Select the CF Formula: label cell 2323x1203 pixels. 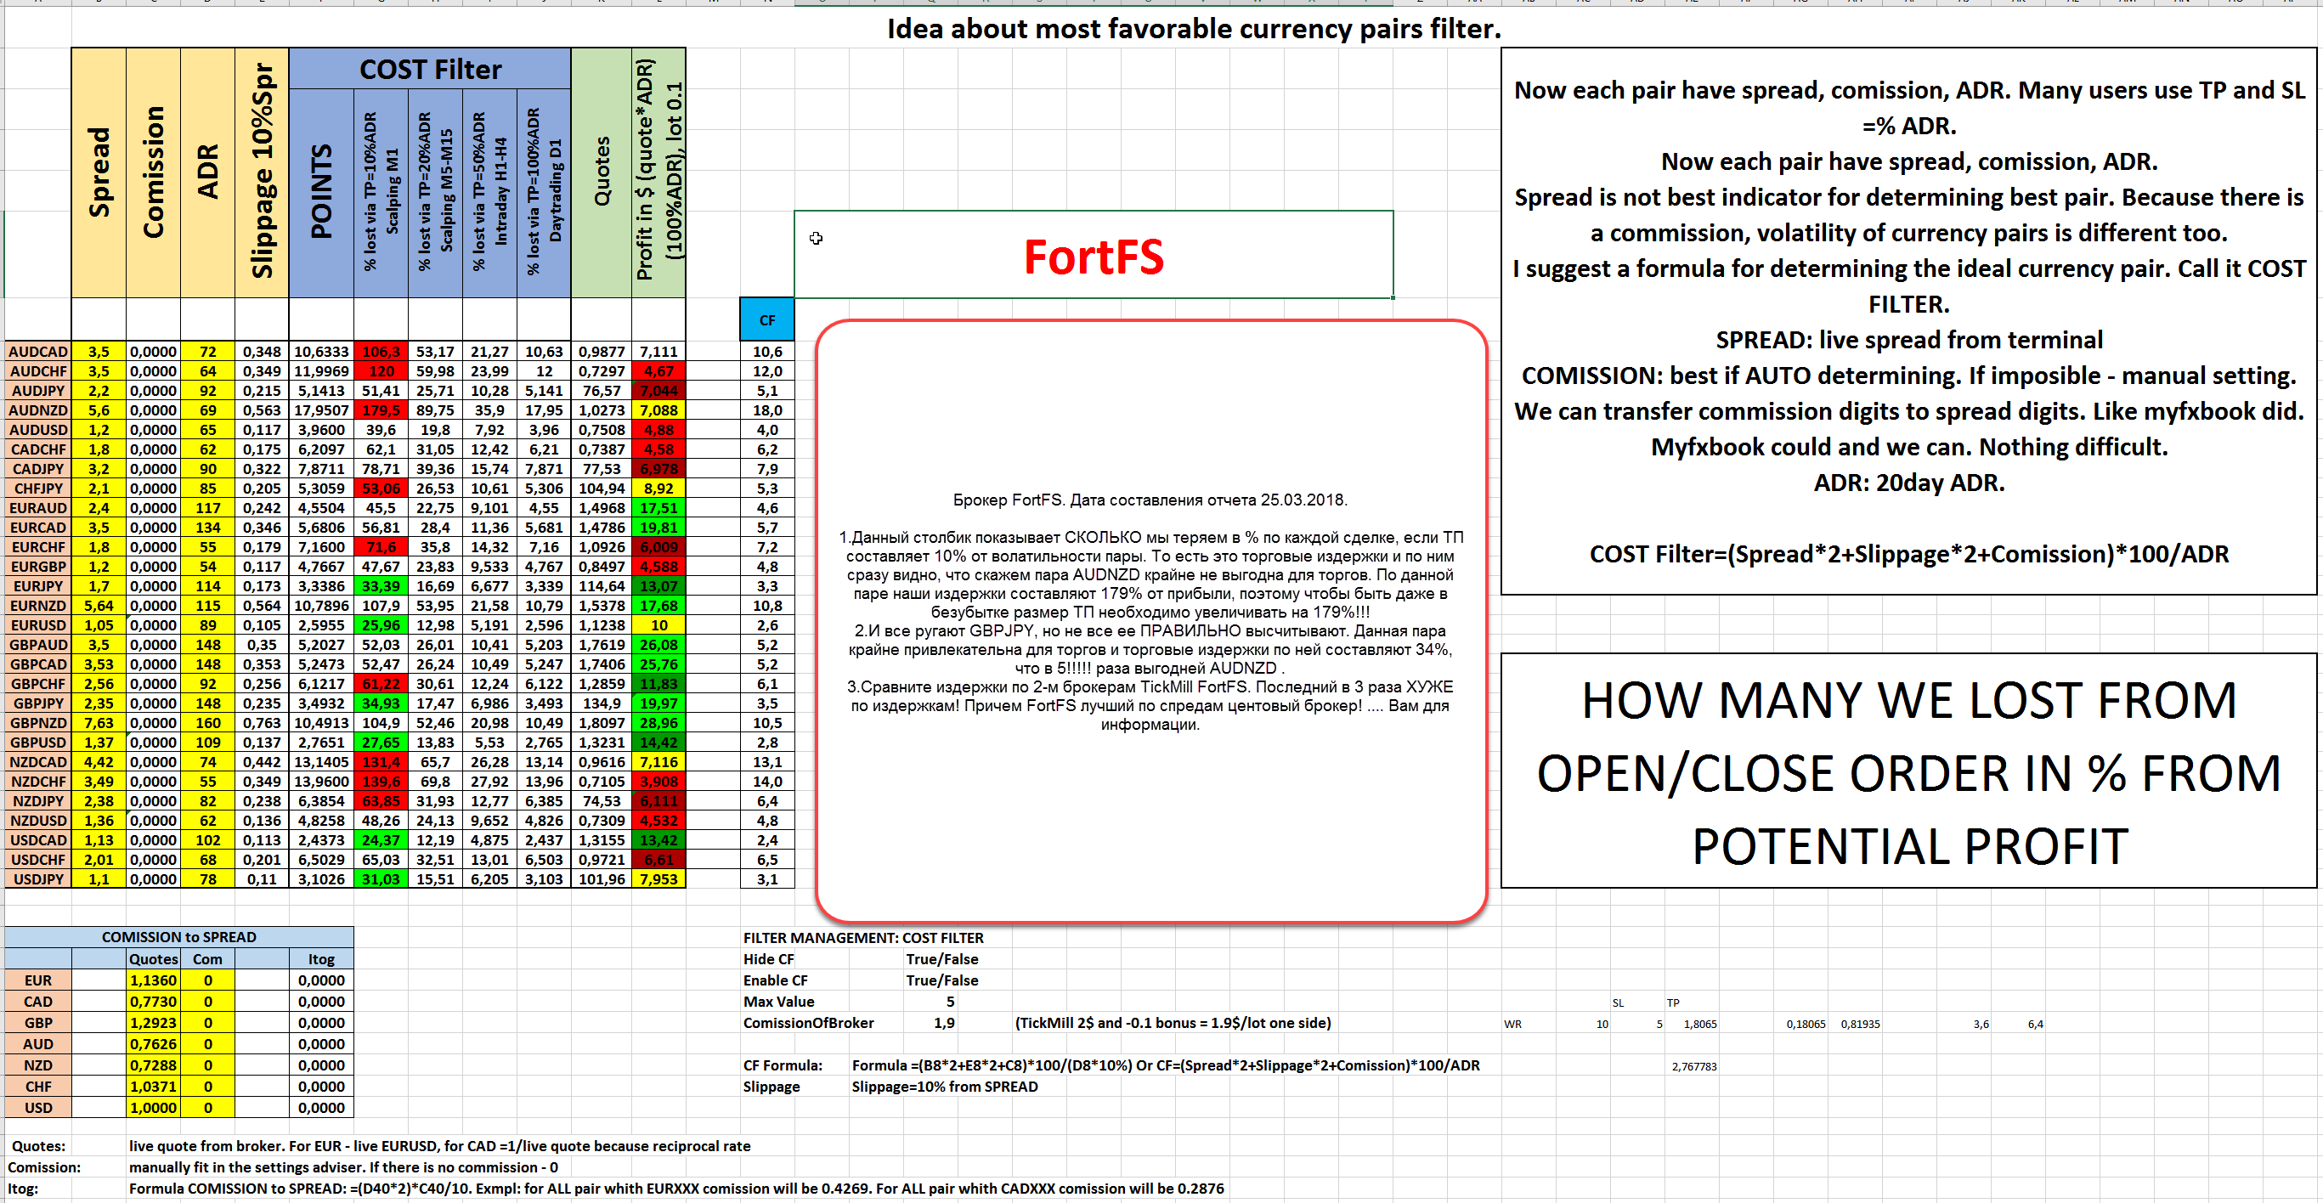click(x=782, y=1065)
